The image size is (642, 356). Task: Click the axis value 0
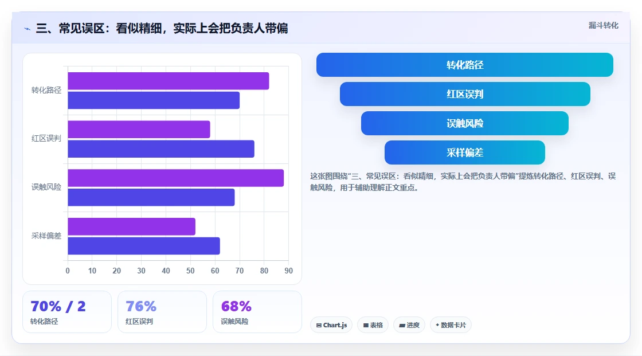68,271
